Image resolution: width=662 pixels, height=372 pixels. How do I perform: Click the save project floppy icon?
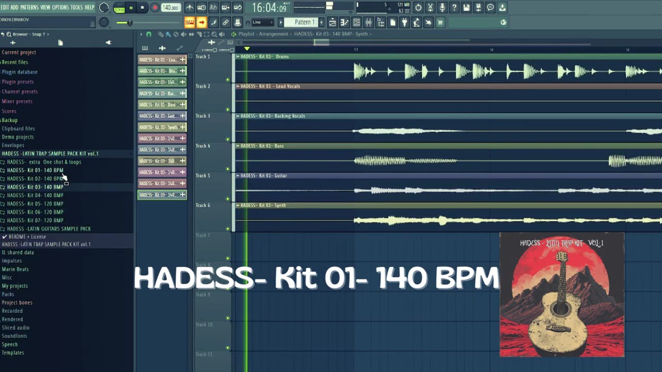pyautogui.click(x=467, y=8)
